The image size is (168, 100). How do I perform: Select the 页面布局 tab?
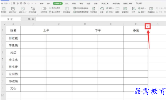pos(58,4)
